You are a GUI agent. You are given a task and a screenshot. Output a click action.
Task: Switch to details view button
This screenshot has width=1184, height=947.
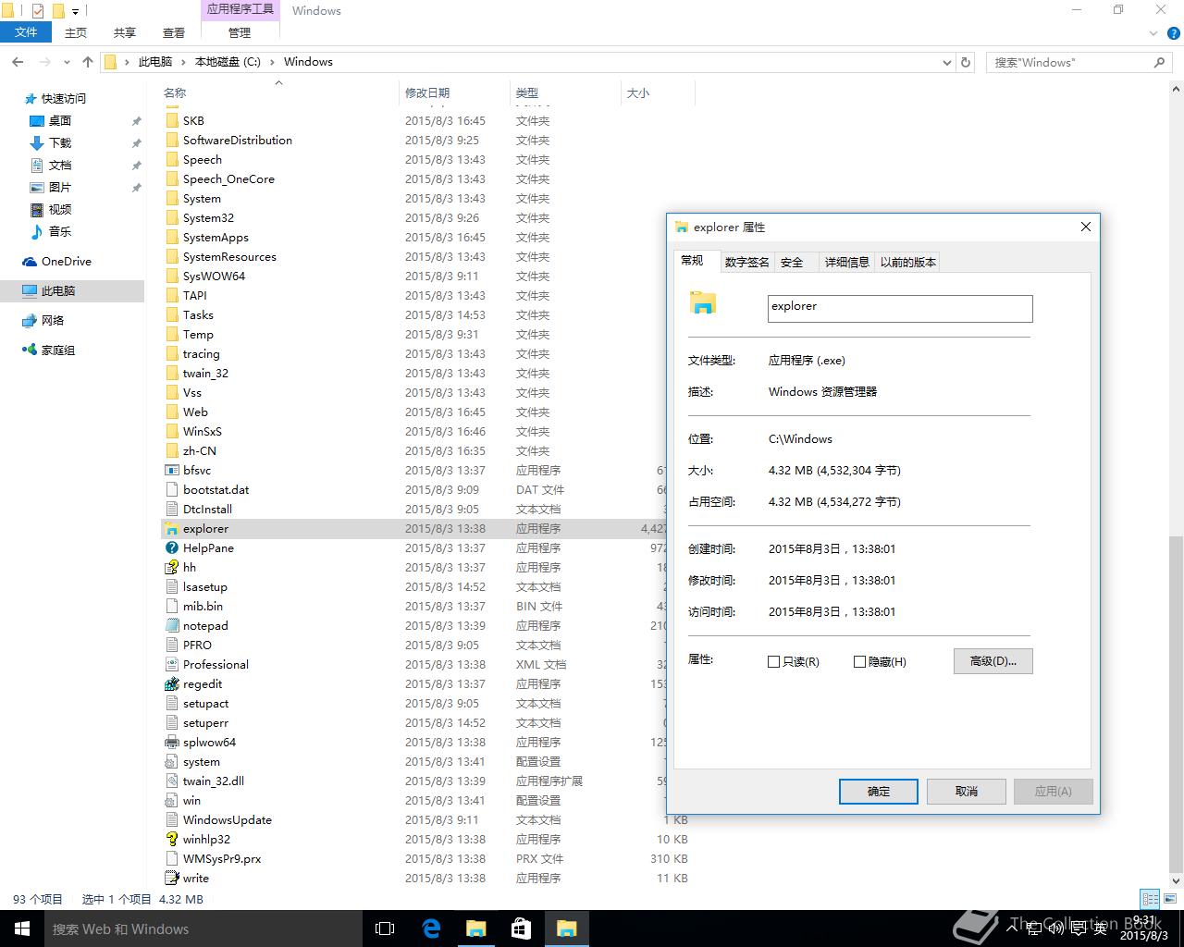[1151, 899]
